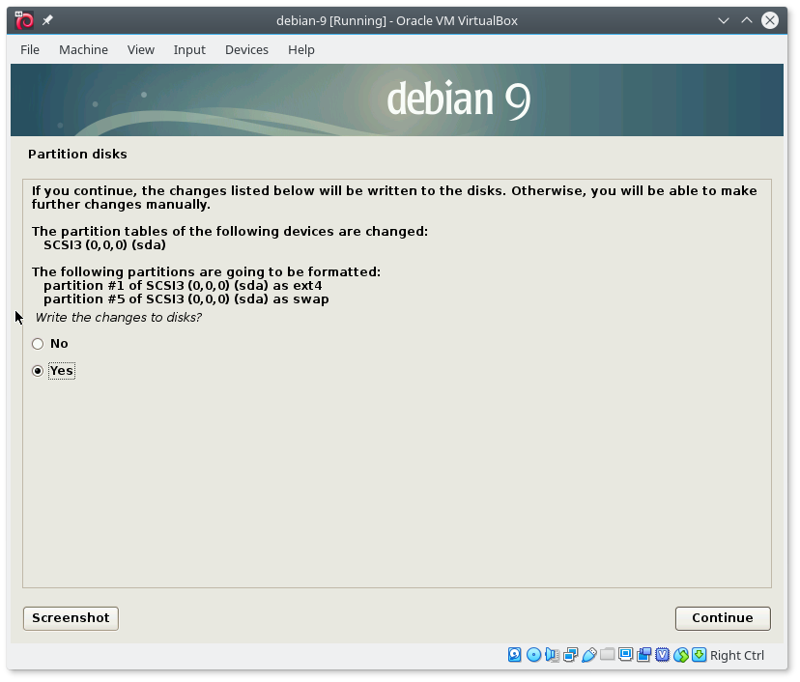Click the pin icon in the title bar
The height and width of the screenshot is (682, 800).
(47, 21)
